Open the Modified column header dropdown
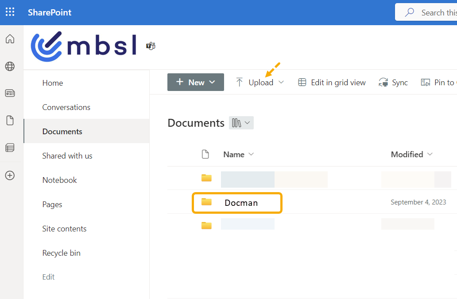Viewport: 457px width, 299px height. pos(411,155)
